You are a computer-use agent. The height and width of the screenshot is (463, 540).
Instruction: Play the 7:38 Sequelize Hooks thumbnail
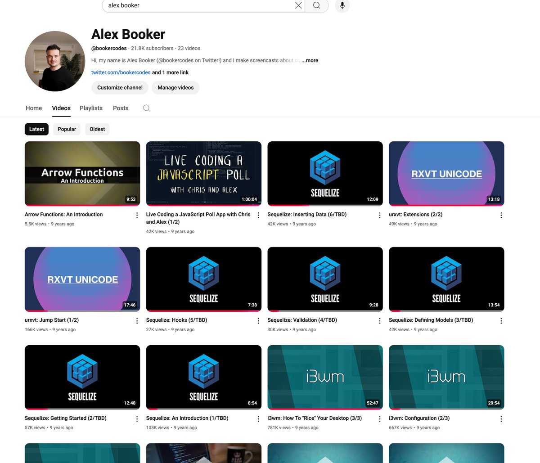204,279
